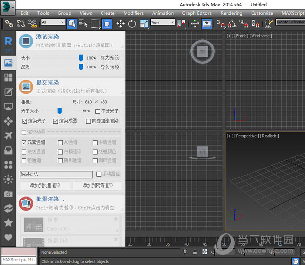Click the inbox tray sidebar icon

click(x=8, y=151)
